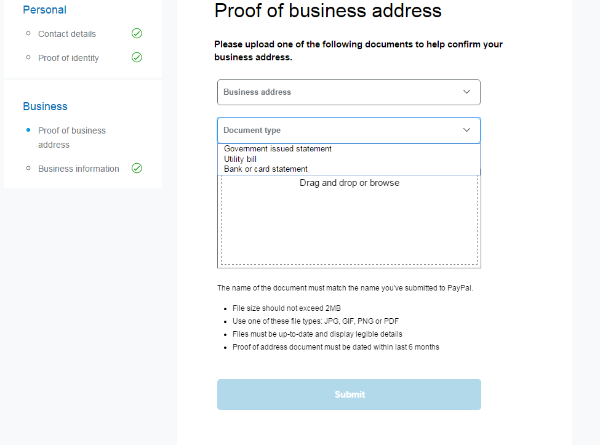600x445 pixels.
Task: Select Government issued statement option
Action: [278, 149]
